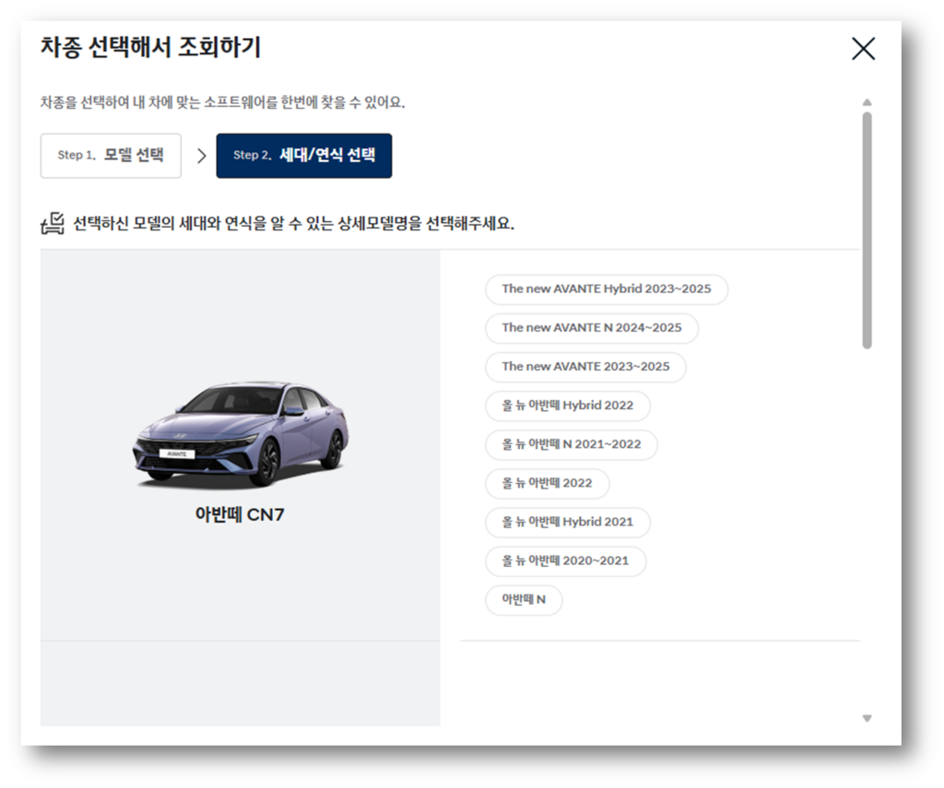Select the Step 2 세대/연식 선택 tab
Image resolution: width=944 pixels, height=788 pixels.
pyautogui.click(x=304, y=155)
